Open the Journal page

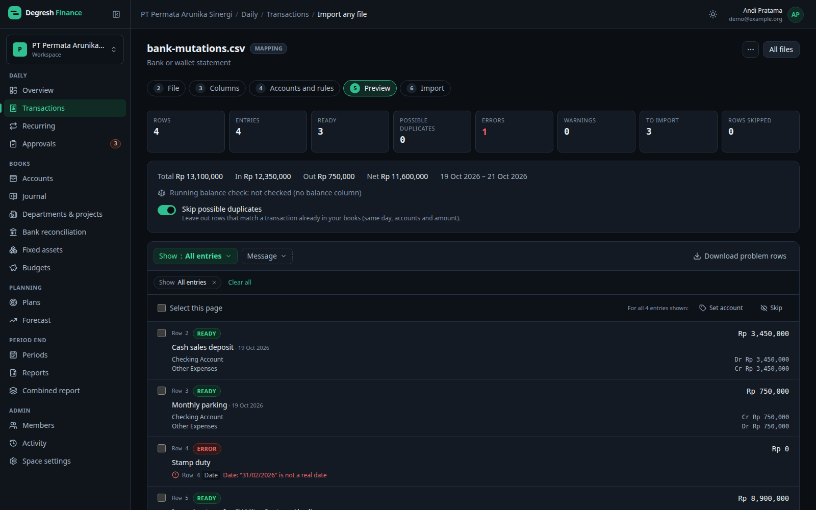pos(65,196)
